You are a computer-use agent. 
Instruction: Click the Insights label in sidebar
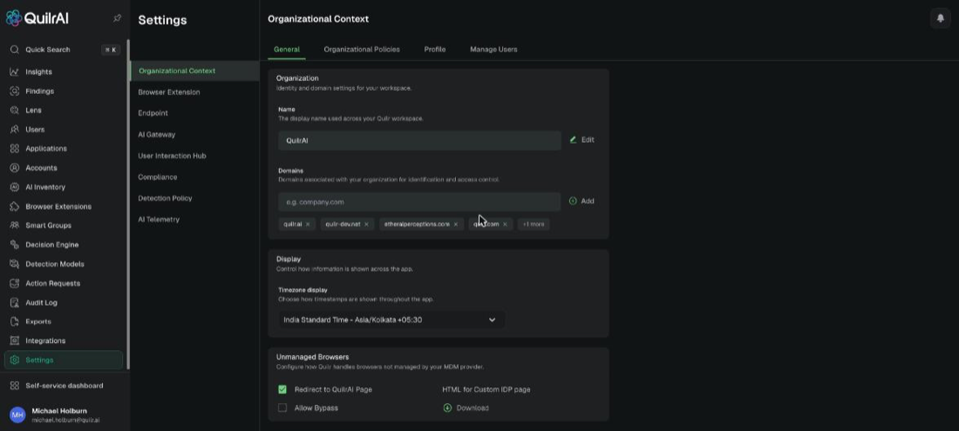pos(38,72)
